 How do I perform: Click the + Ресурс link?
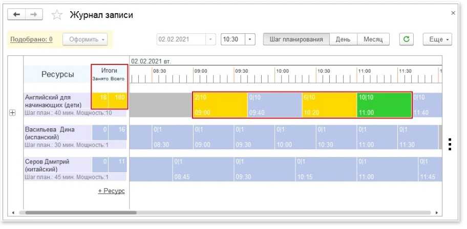click(x=112, y=191)
